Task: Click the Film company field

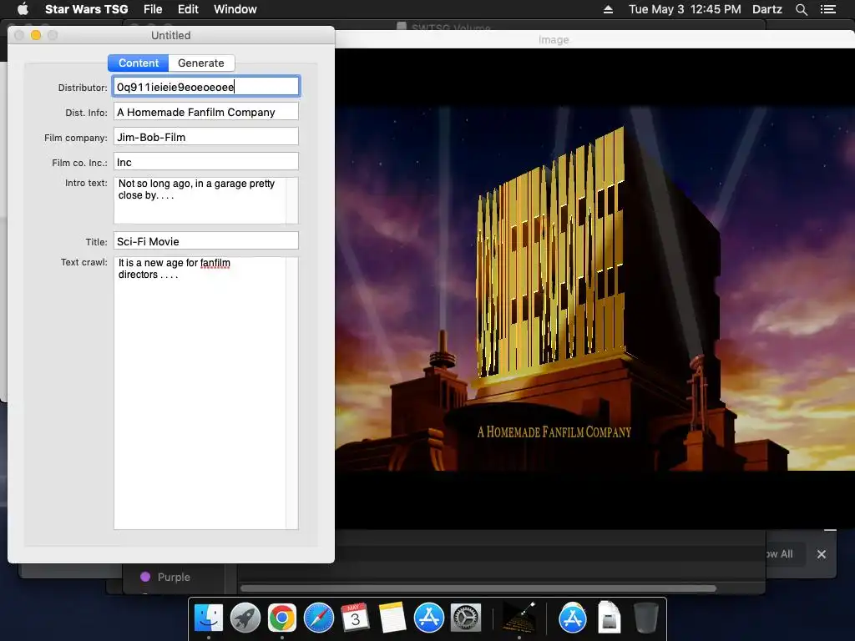Action: click(x=206, y=137)
